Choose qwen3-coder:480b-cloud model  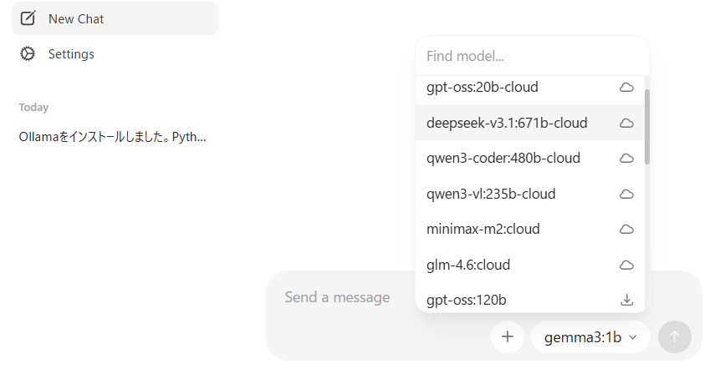[x=503, y=158]
